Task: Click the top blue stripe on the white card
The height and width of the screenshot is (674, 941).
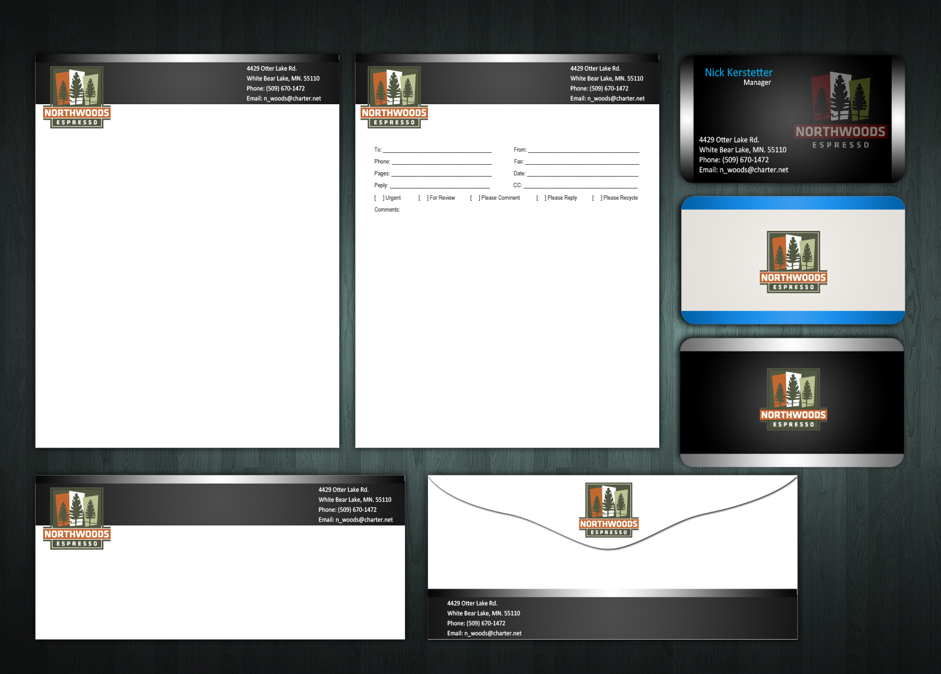Action: [793, 203]
